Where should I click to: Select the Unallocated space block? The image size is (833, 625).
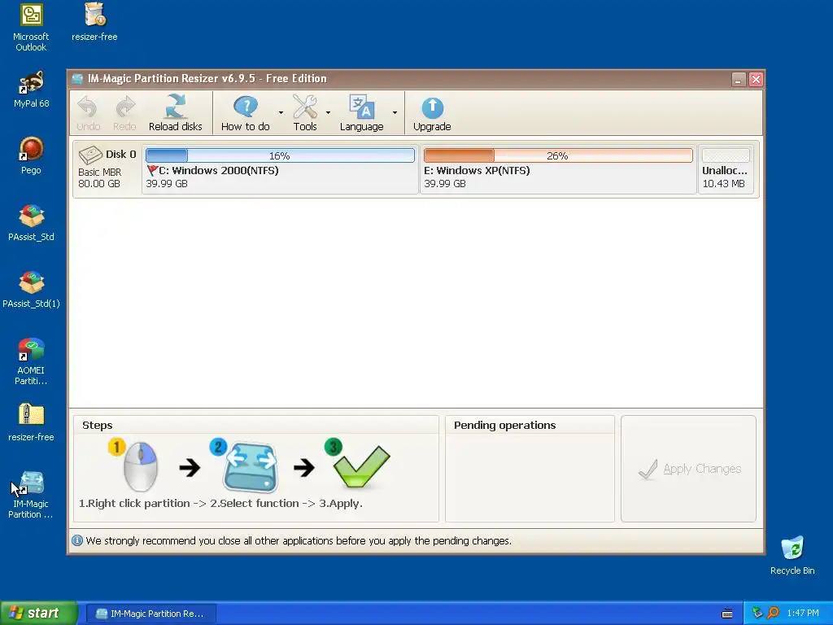726,168
